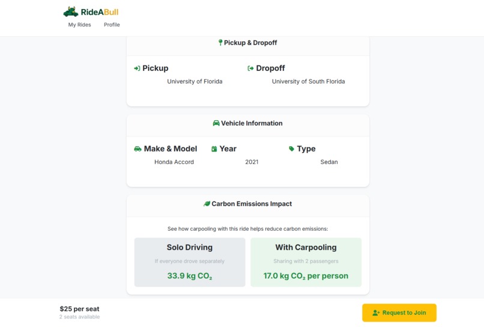
Task: Click the add-user icon on Request to Join
Action: click(376, 313)
